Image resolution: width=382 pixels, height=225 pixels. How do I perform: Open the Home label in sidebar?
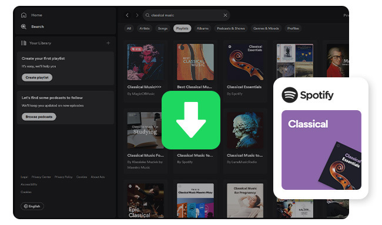[x=36, y=15]
